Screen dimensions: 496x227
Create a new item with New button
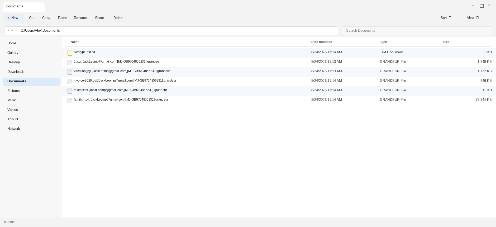click(14, 18)
